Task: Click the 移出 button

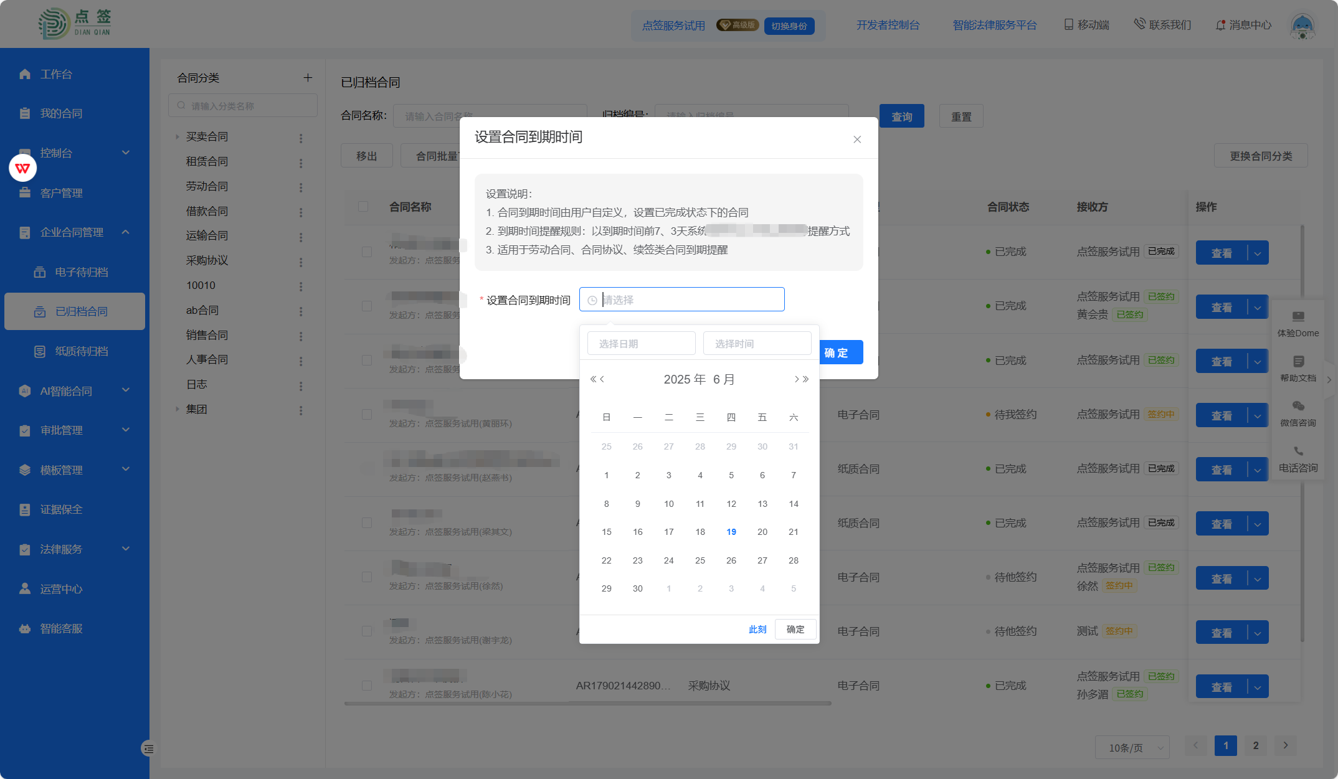Action: 367,156
